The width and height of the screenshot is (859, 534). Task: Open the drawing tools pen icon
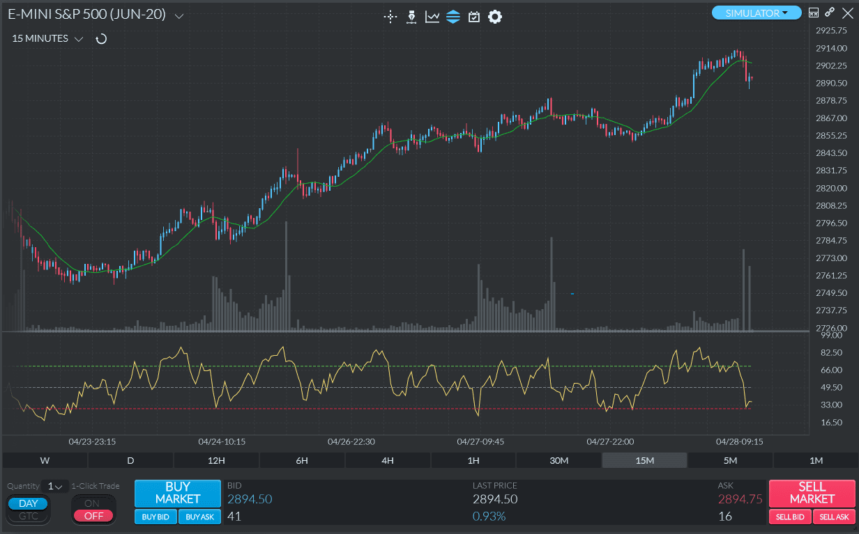(x=411, y=17)
